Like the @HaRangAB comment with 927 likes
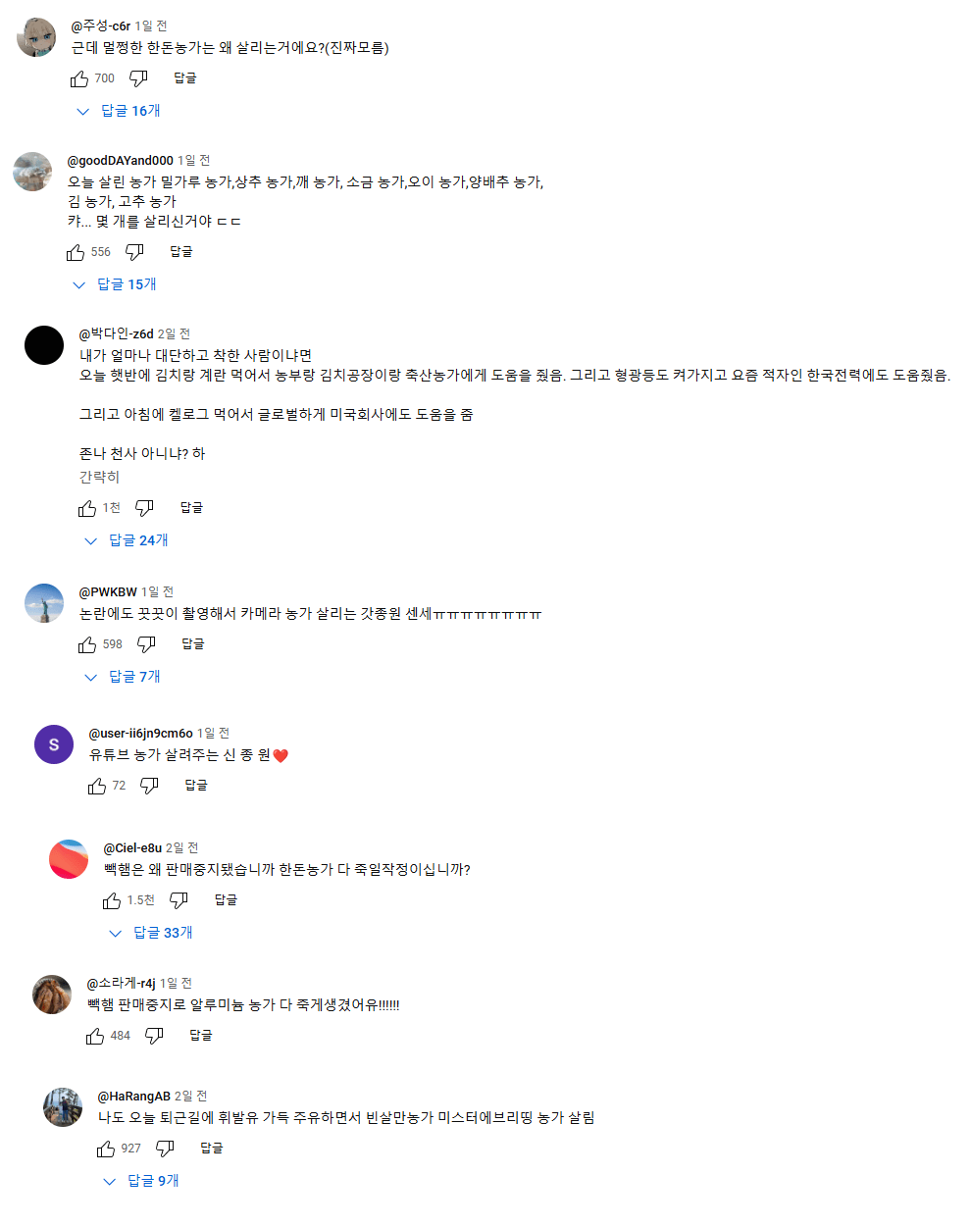This screenshot has width=970, height=1226. (106, 1149)
